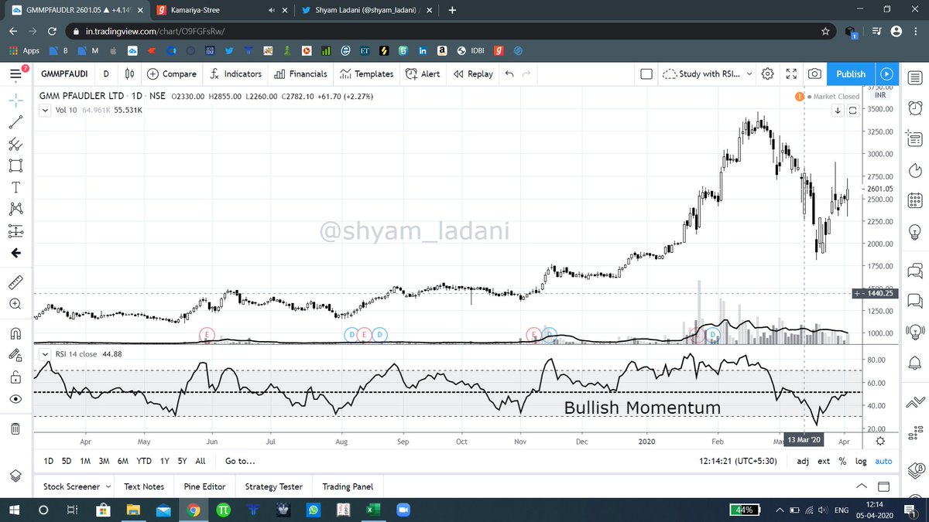929x522 pixels.
Task: Open the object tree layers icon
Action: (15, 475)
